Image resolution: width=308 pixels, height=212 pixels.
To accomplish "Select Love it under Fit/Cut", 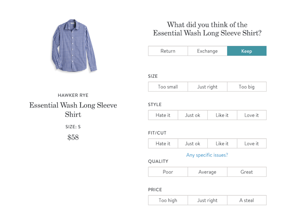I will 252,144.
